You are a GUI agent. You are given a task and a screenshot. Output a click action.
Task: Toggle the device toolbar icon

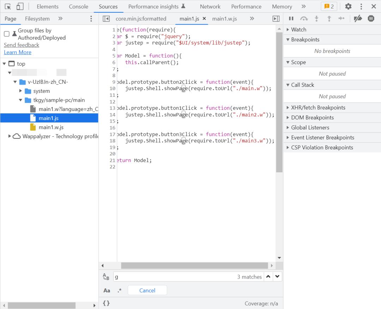tap(20, 6)
